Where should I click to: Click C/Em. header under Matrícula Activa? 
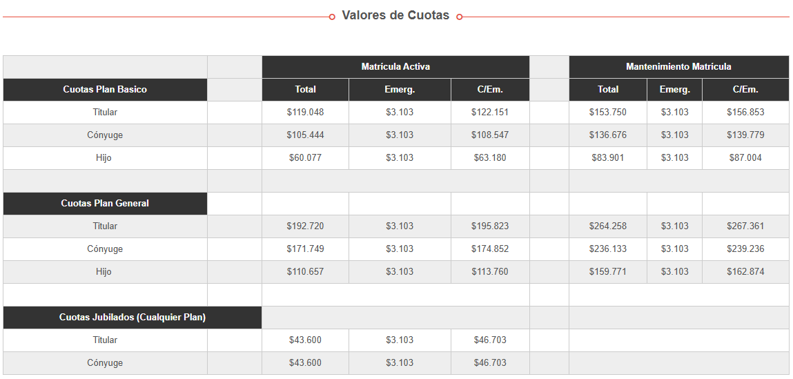[x=489, y=90]
